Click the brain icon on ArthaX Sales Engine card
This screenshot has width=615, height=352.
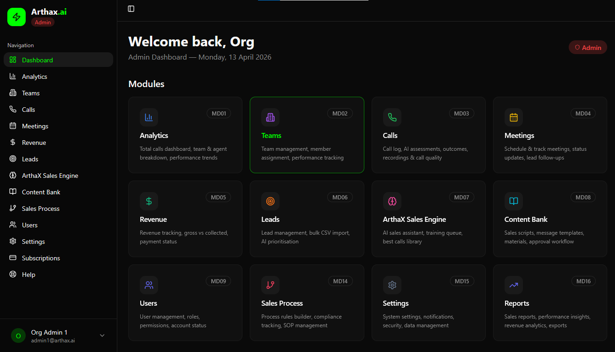pyautogui.click(x=392, y=201)
